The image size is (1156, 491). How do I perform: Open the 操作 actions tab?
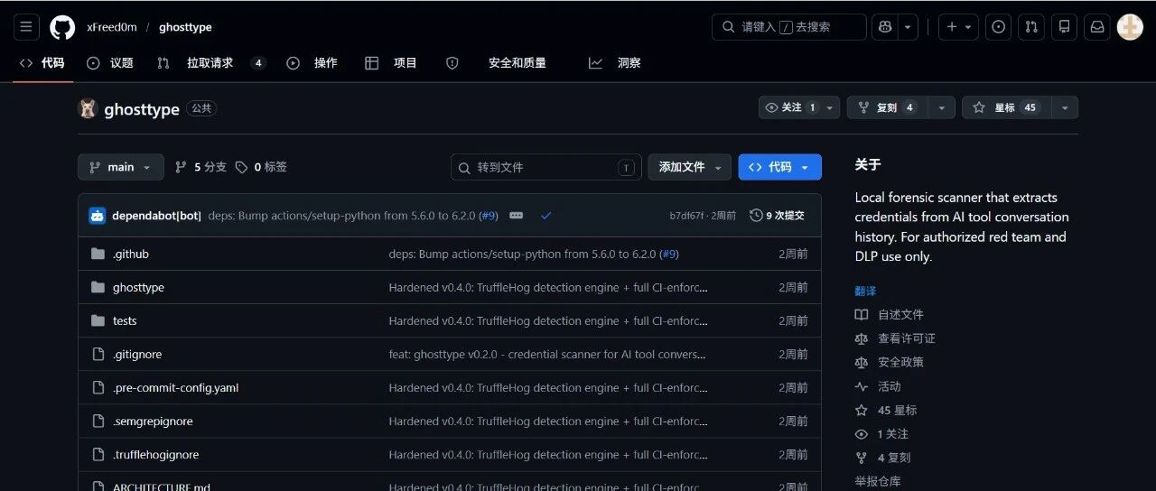(312, 63)
